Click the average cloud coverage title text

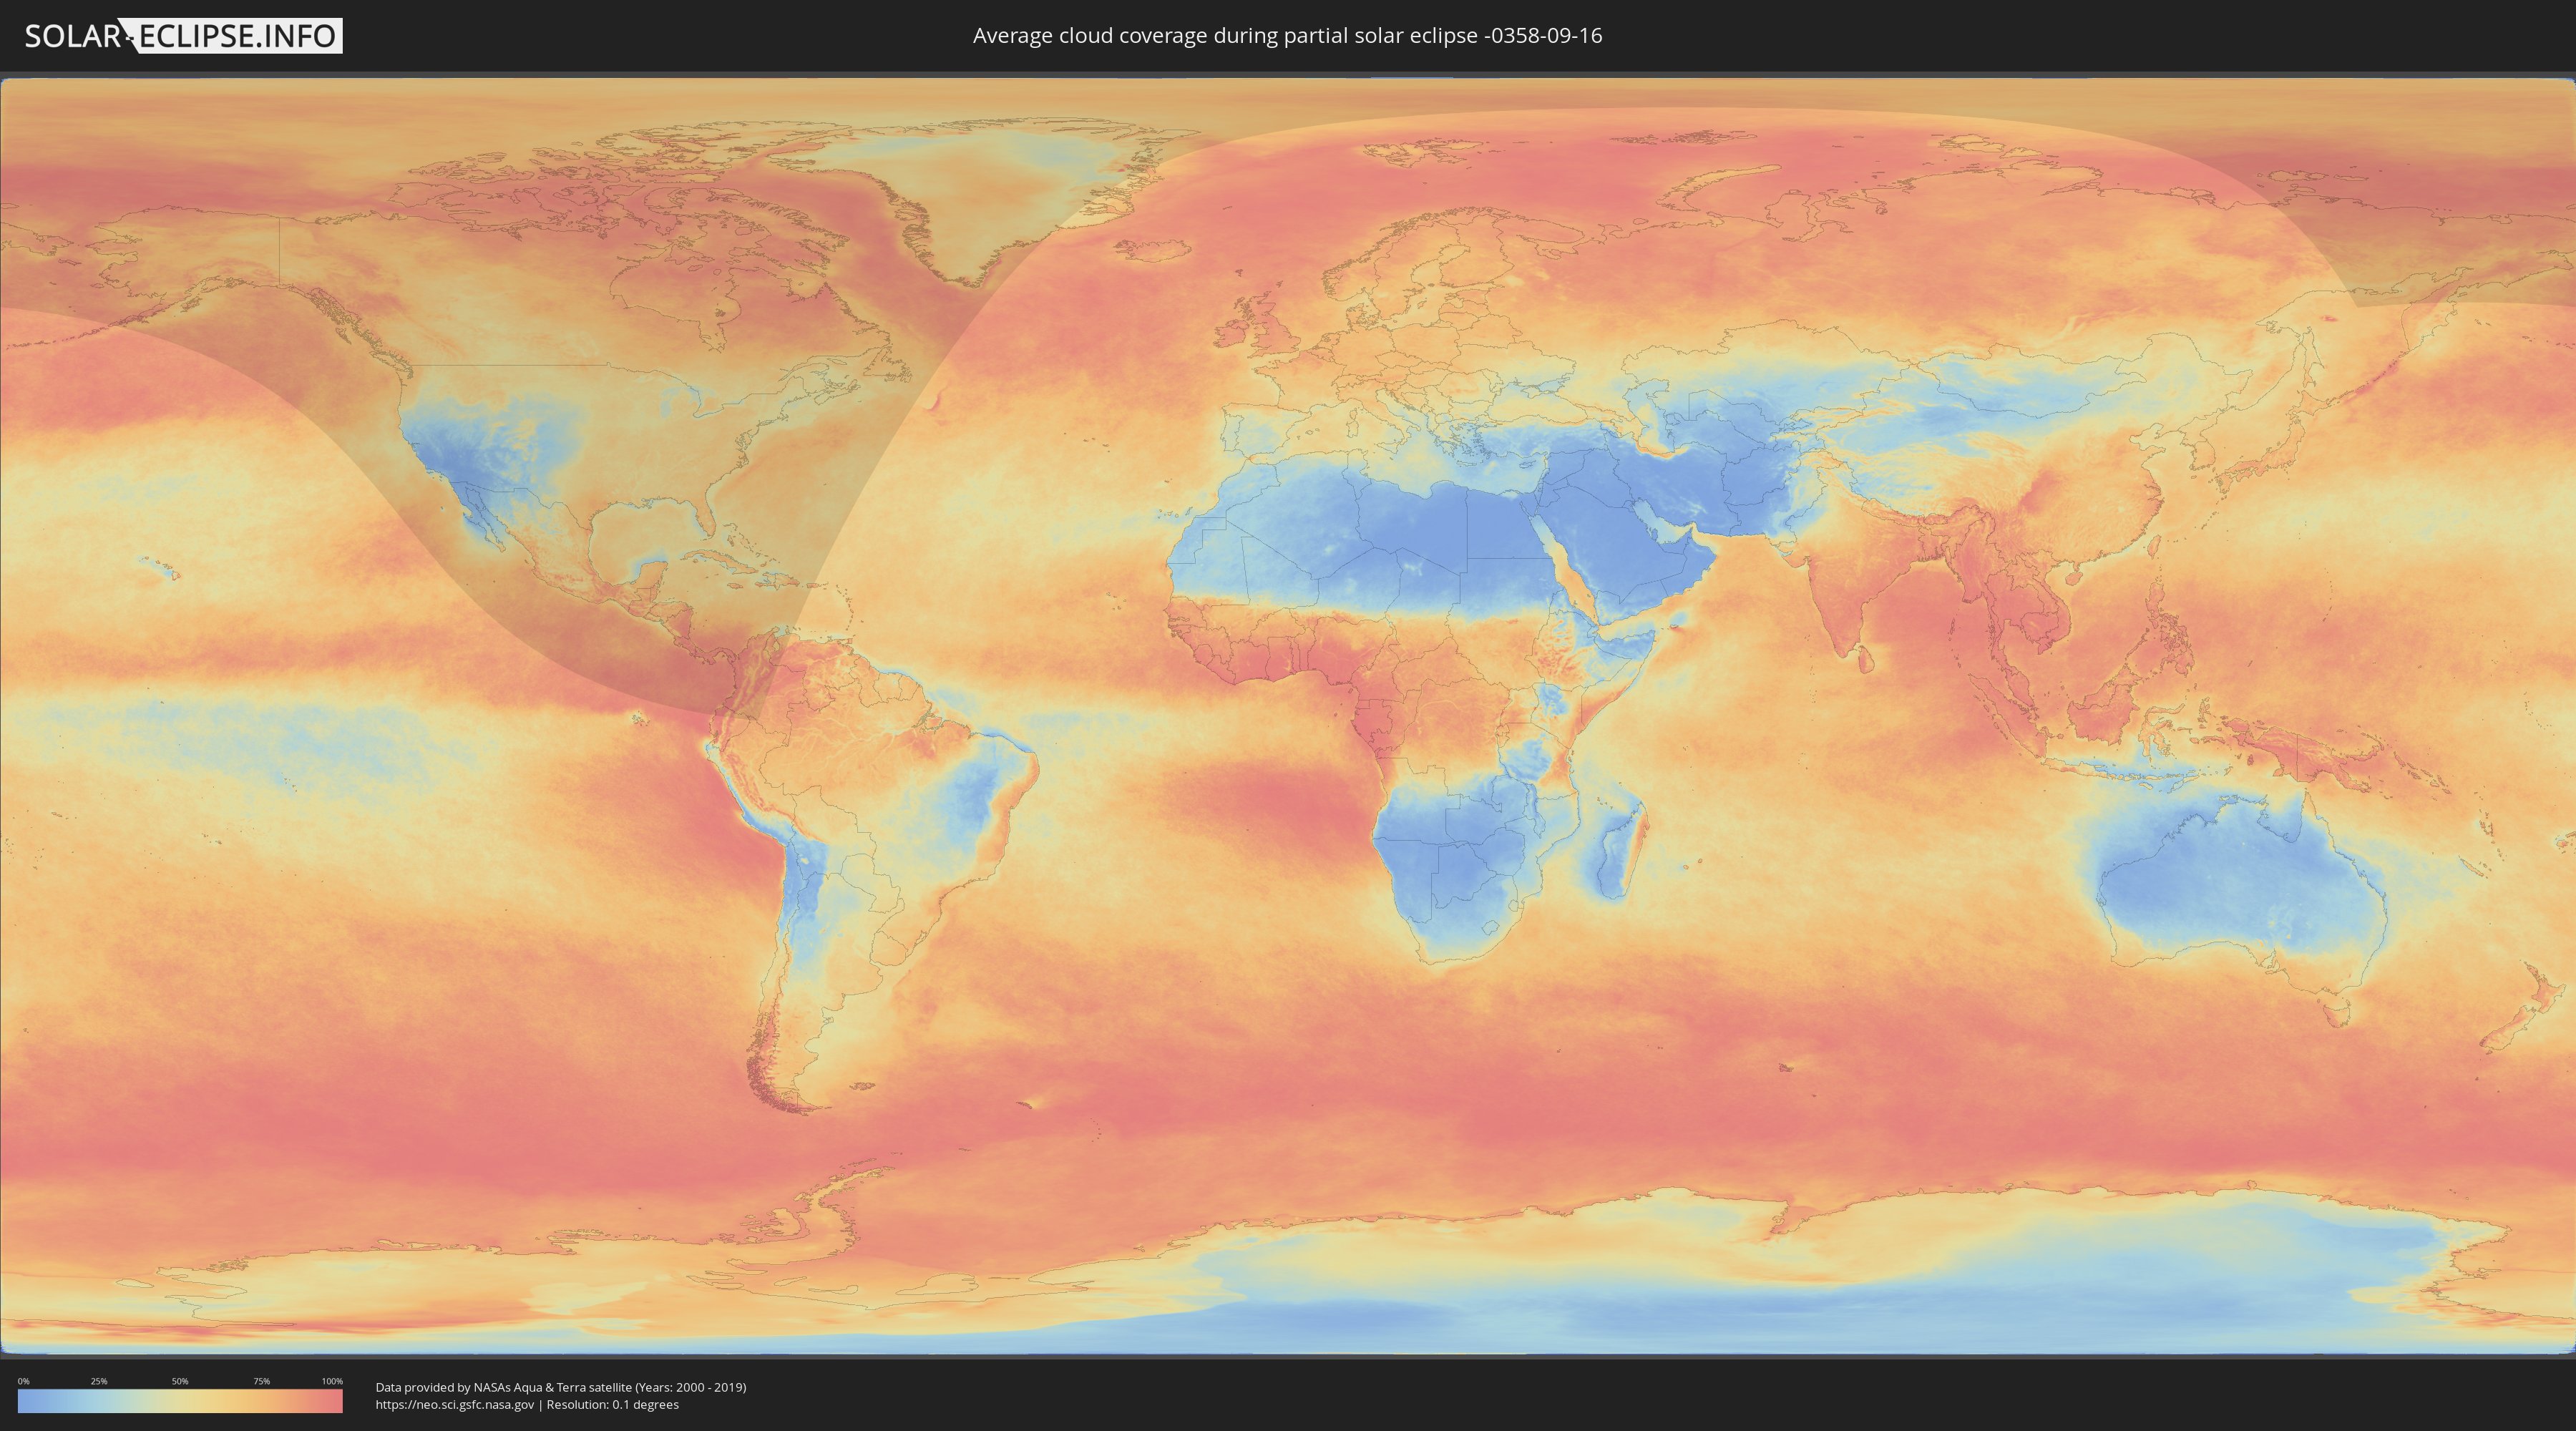tap(1287, 36)
